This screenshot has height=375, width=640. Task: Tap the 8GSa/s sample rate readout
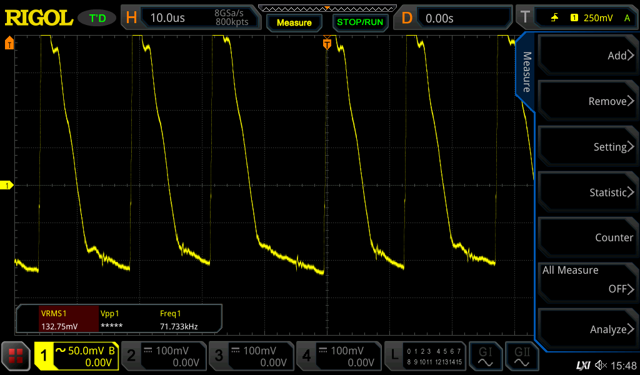(229, 13)
